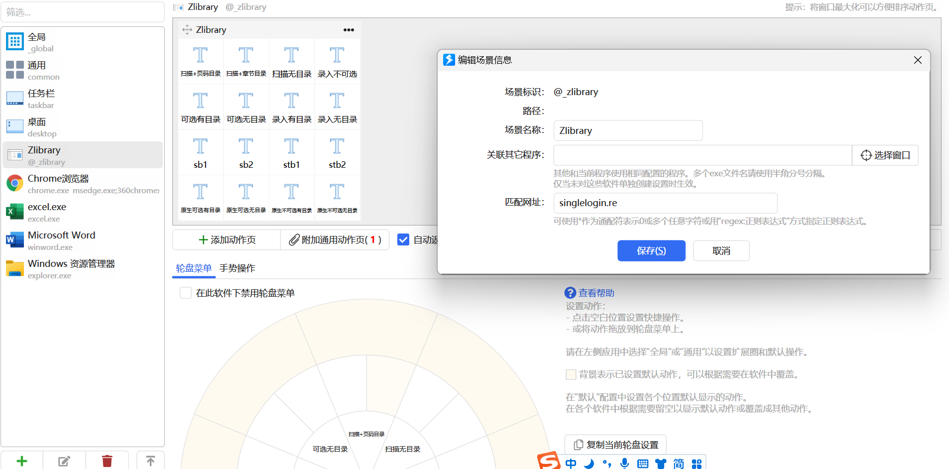Click the 添加动作页 button
This screenshot has width=949, height=469.
point(227,240)
